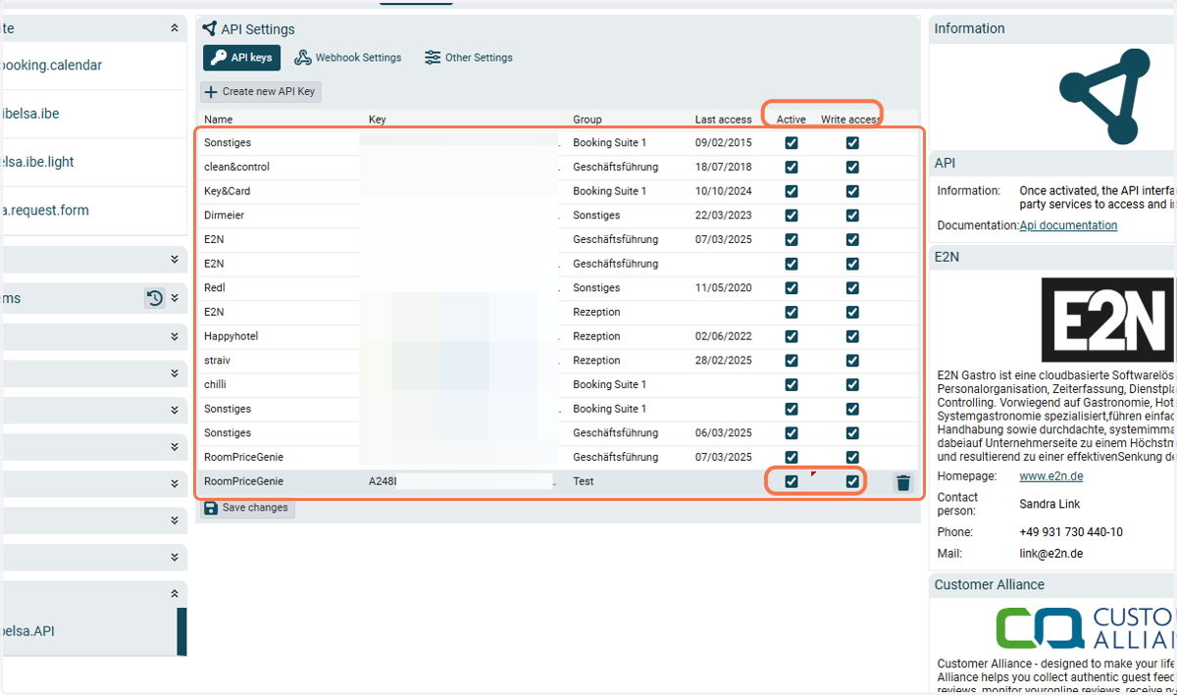Delete the RoomPriceGenie Test key with trash icon
This screenshot has width=1177, height=695.
[903, 482]
